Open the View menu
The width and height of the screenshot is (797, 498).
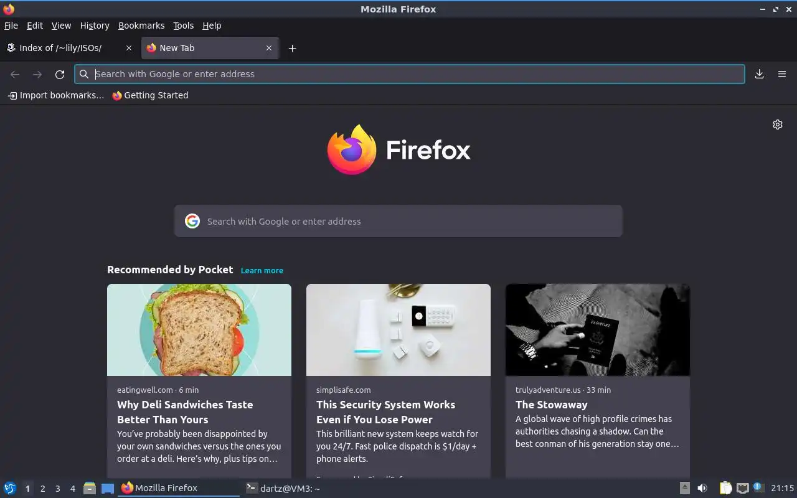(x=61, y=26)
